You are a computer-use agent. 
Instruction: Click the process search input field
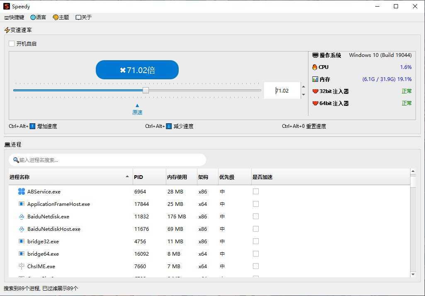pyautogui.click(x=108, y=160)
